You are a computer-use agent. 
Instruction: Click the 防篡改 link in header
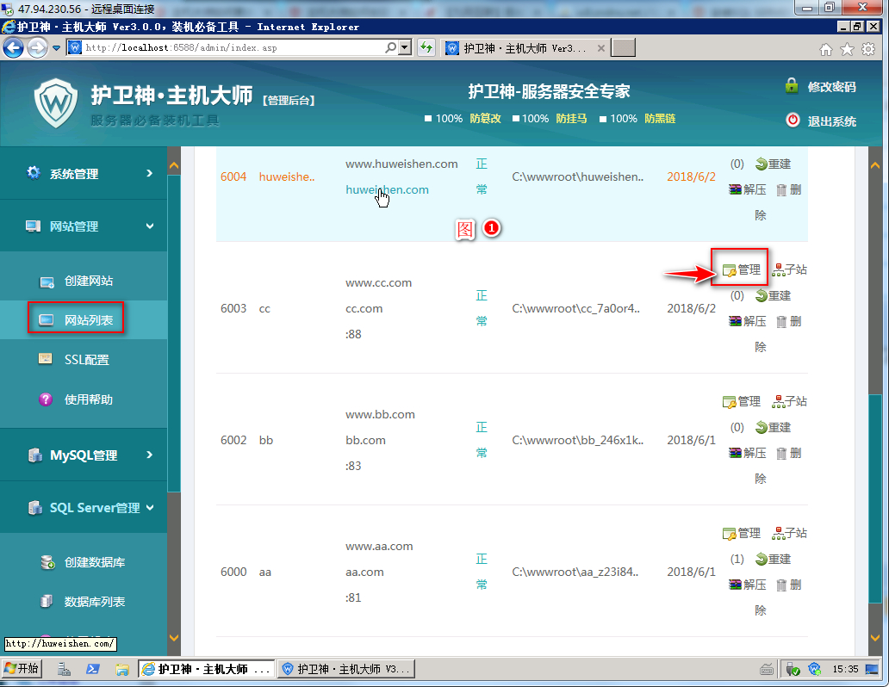point(485,119)
